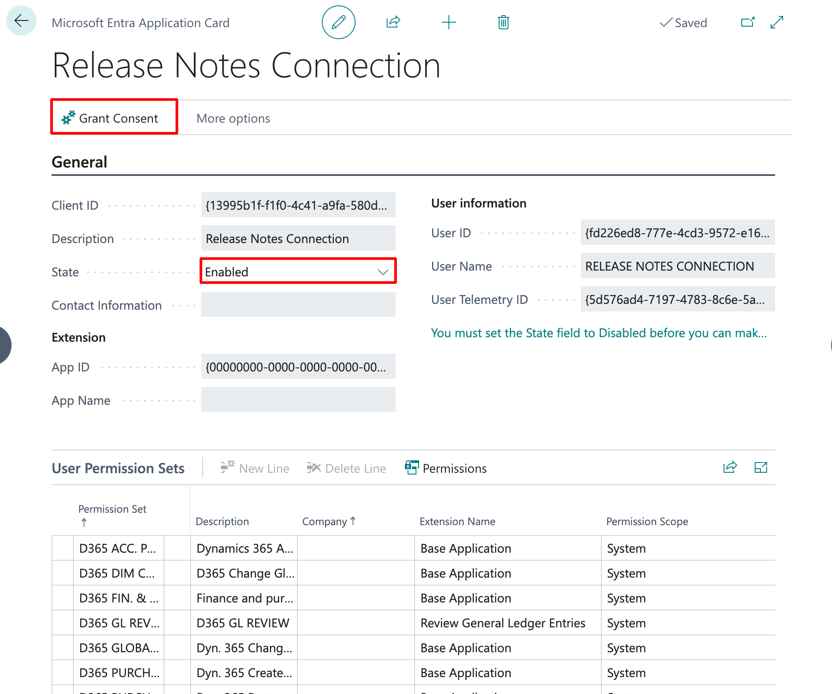Go back with the arrow button
The width and height of the screenshot is (832, 694).
[x=21, y=21]
